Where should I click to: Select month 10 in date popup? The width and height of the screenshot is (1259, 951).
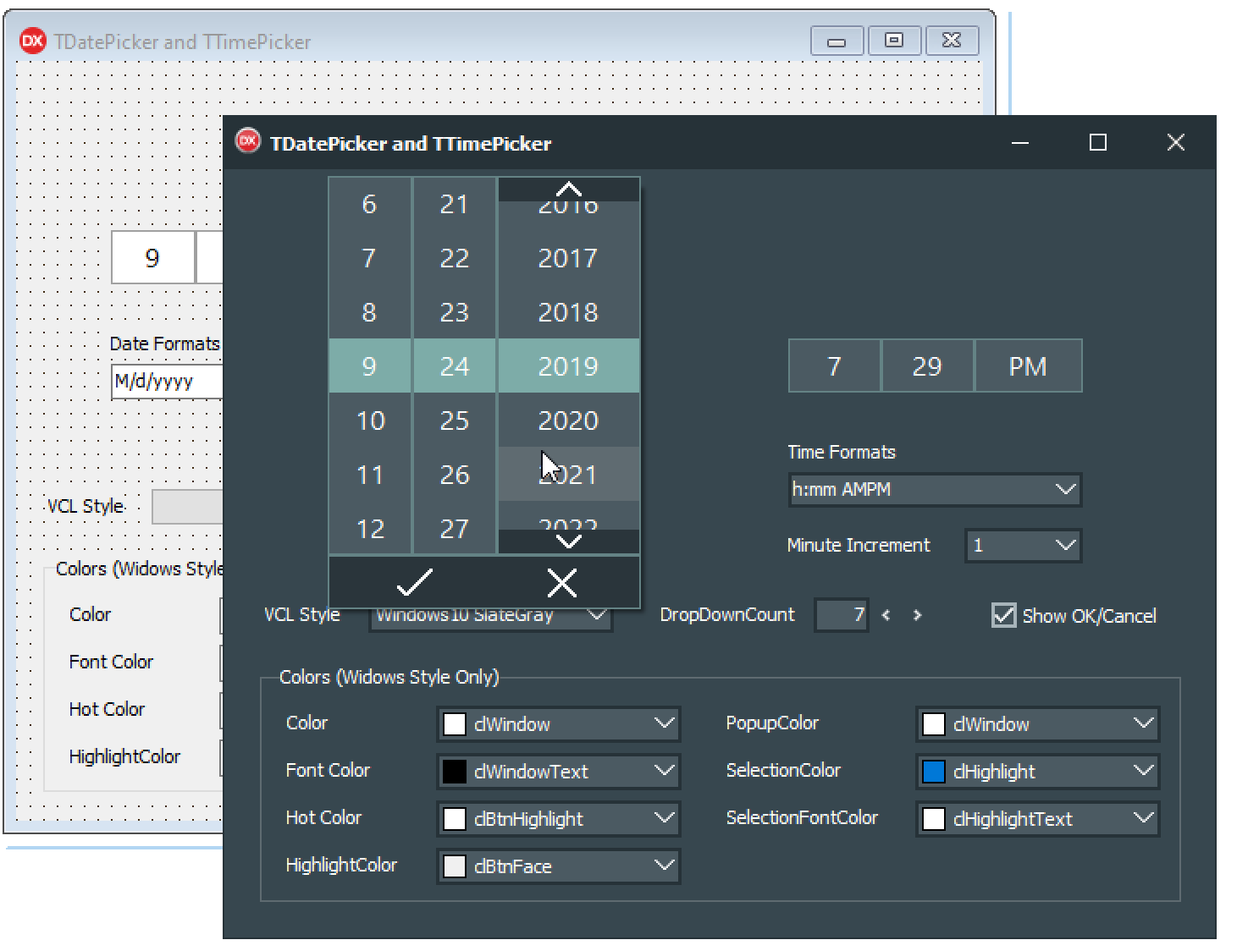370,421
